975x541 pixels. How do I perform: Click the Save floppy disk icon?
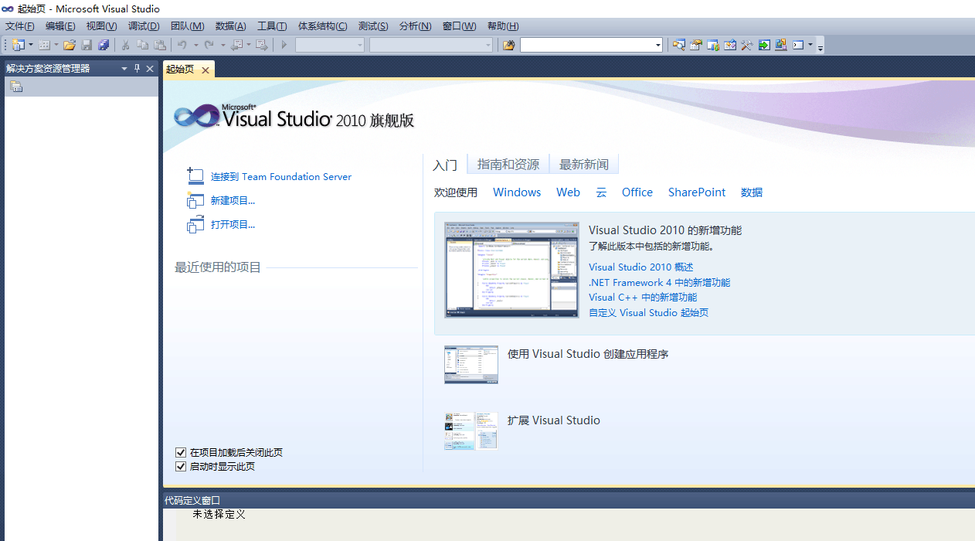[x=87, y=45]
